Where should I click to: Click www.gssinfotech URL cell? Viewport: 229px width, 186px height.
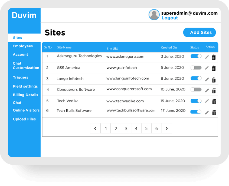122,68
